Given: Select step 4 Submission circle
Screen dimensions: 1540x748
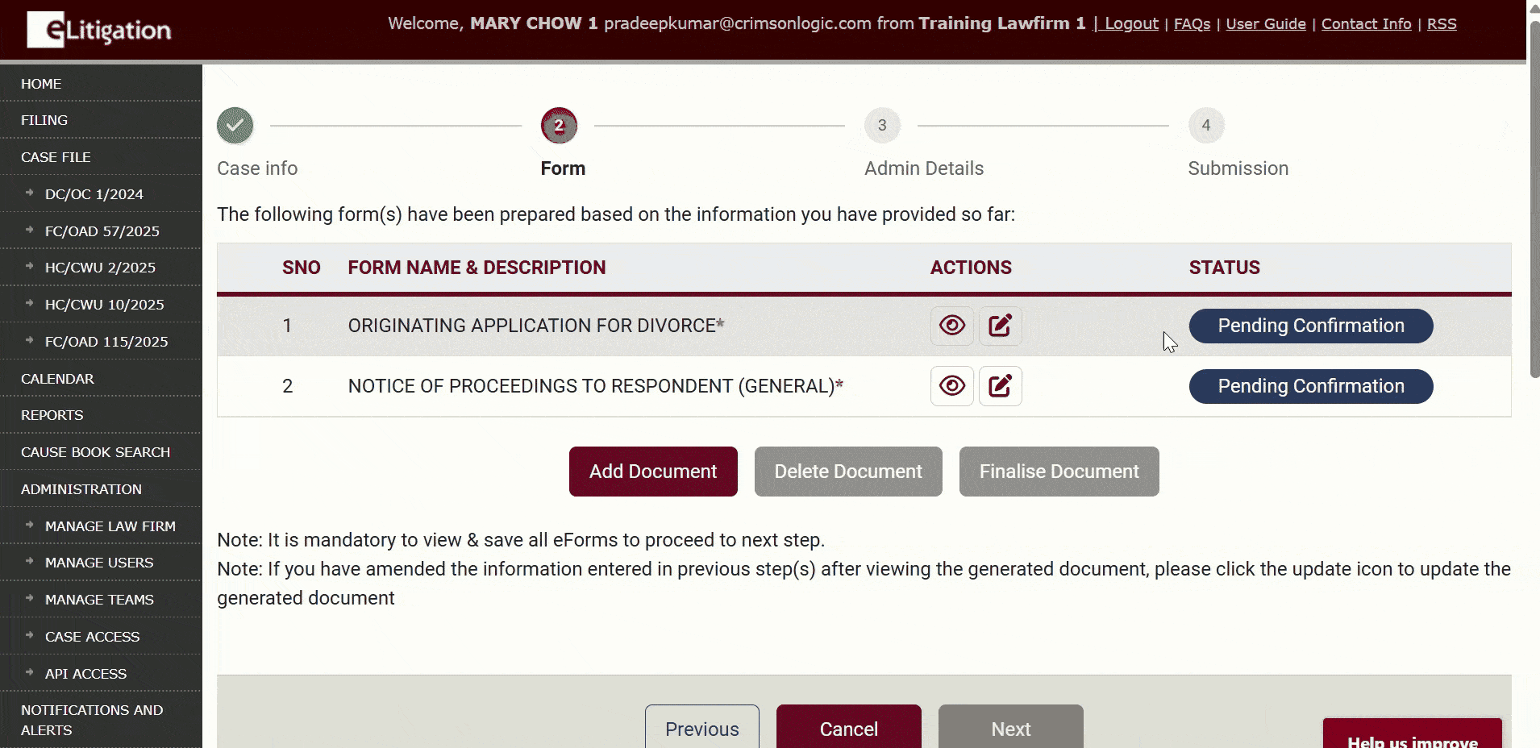Looking at the screenshot, I should pyautogui.click(x=1205, y=126).
